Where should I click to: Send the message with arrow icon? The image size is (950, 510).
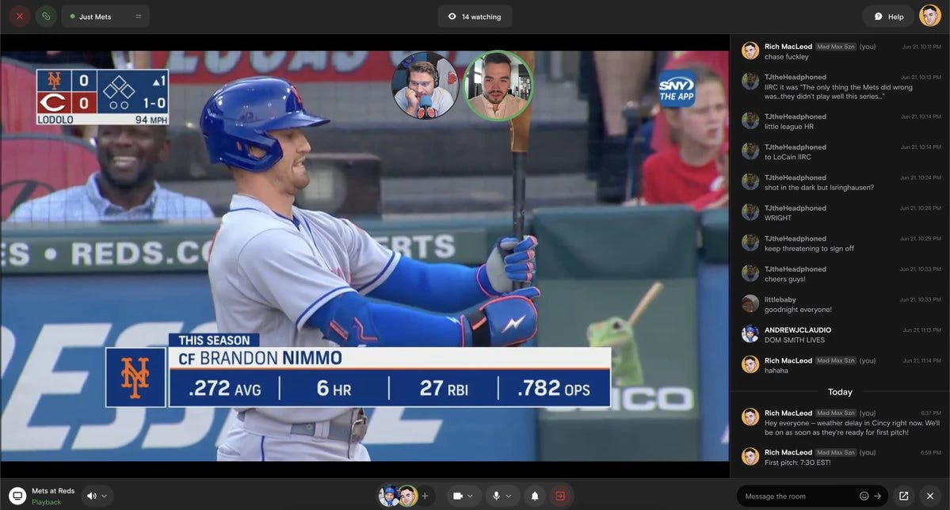coord(877,496)
